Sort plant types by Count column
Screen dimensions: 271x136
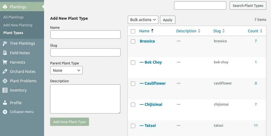click(x=253, y=31)
